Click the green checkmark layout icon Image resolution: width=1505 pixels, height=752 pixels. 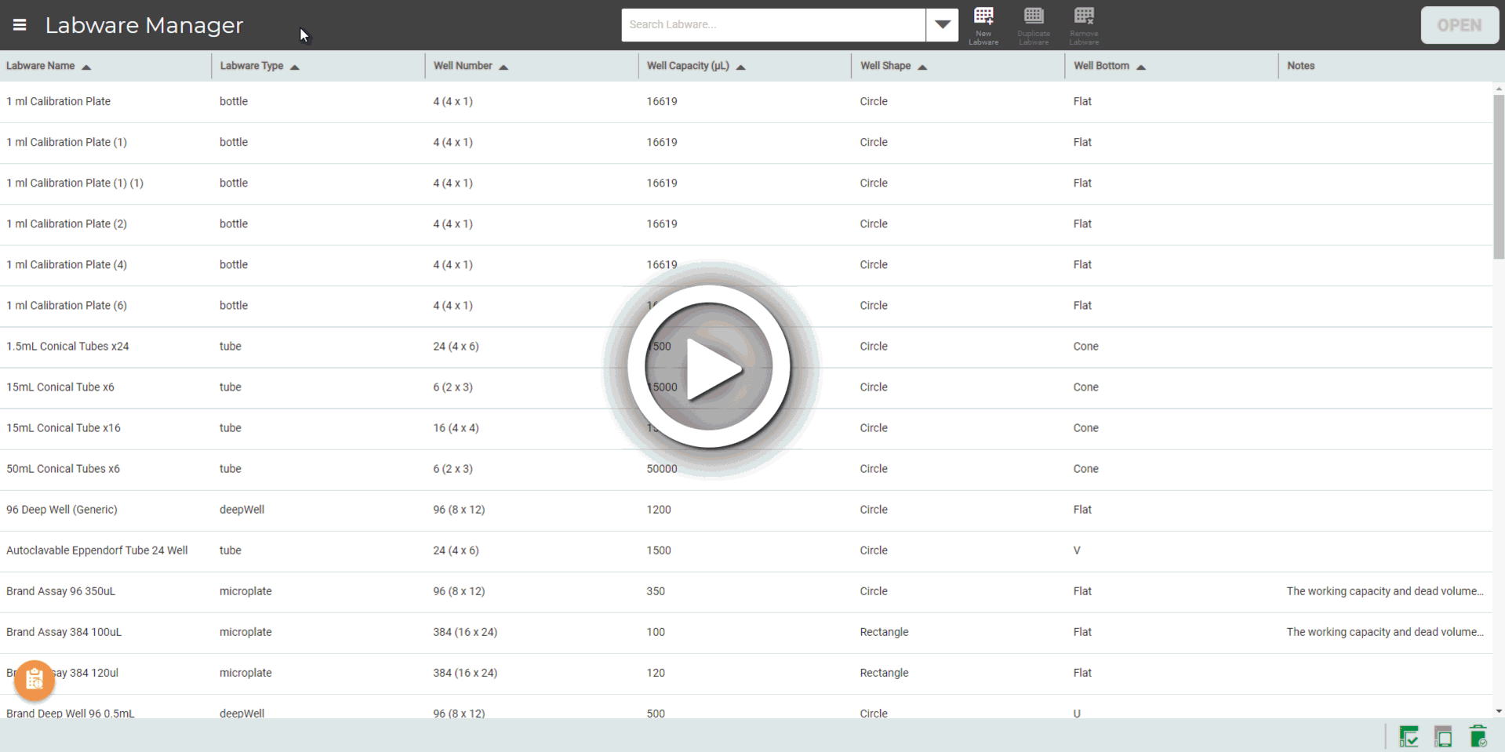1409,736
